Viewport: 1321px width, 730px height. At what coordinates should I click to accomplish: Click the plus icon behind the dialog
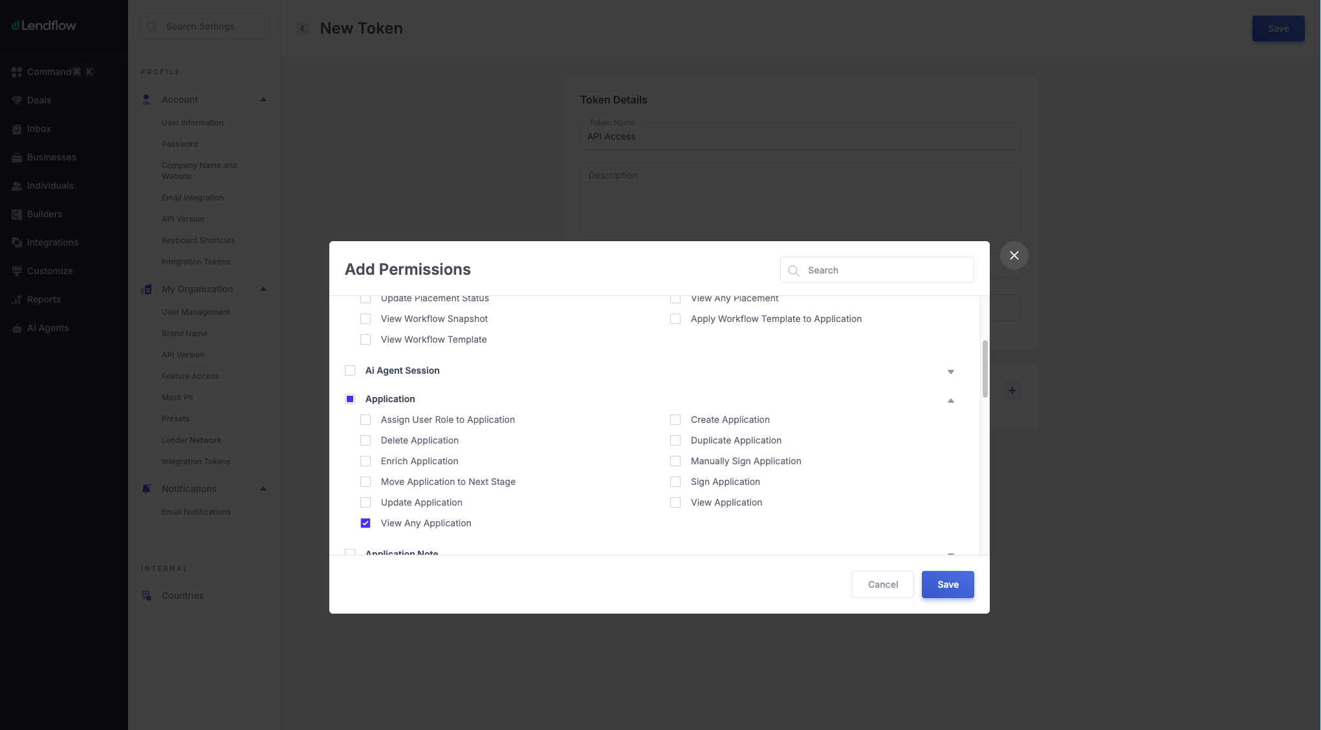tap(1012, 391)
